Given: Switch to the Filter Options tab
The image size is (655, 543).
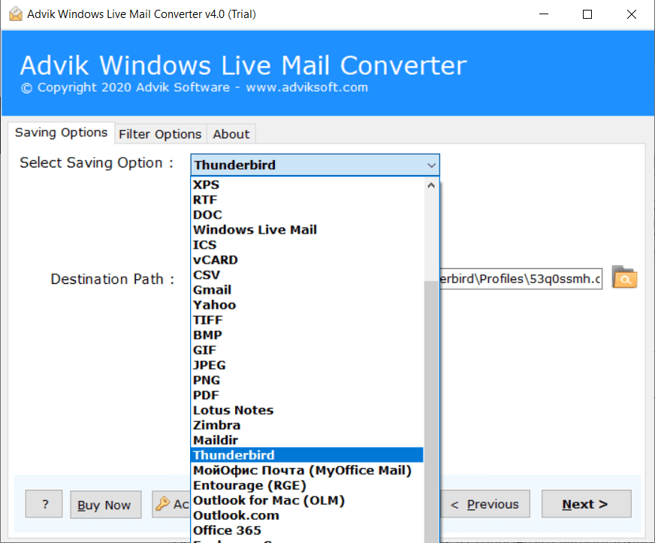Looking at the screenshot, I should [160, 134].
